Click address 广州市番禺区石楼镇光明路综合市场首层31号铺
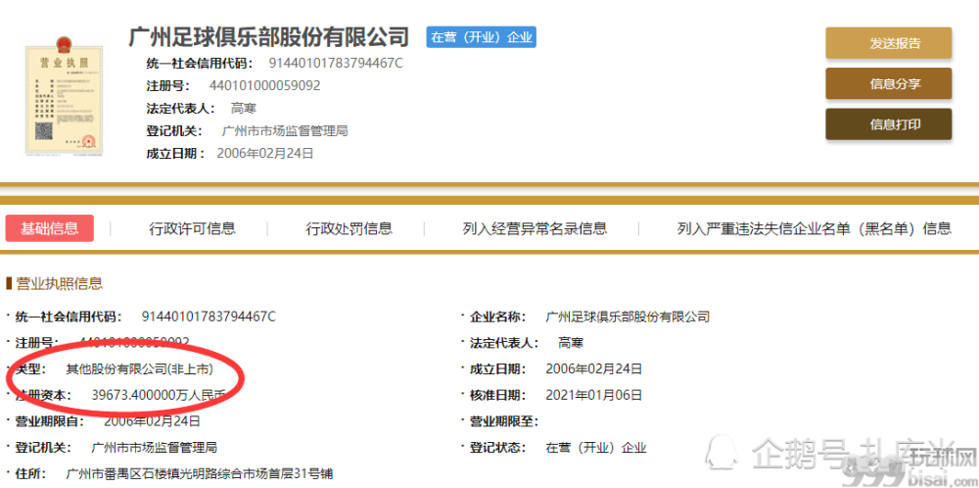 click(199, 473)
